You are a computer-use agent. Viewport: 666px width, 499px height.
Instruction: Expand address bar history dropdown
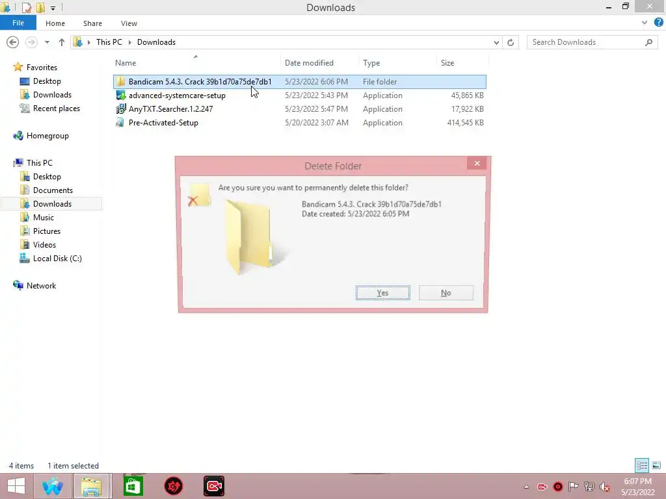coord(496,42)
